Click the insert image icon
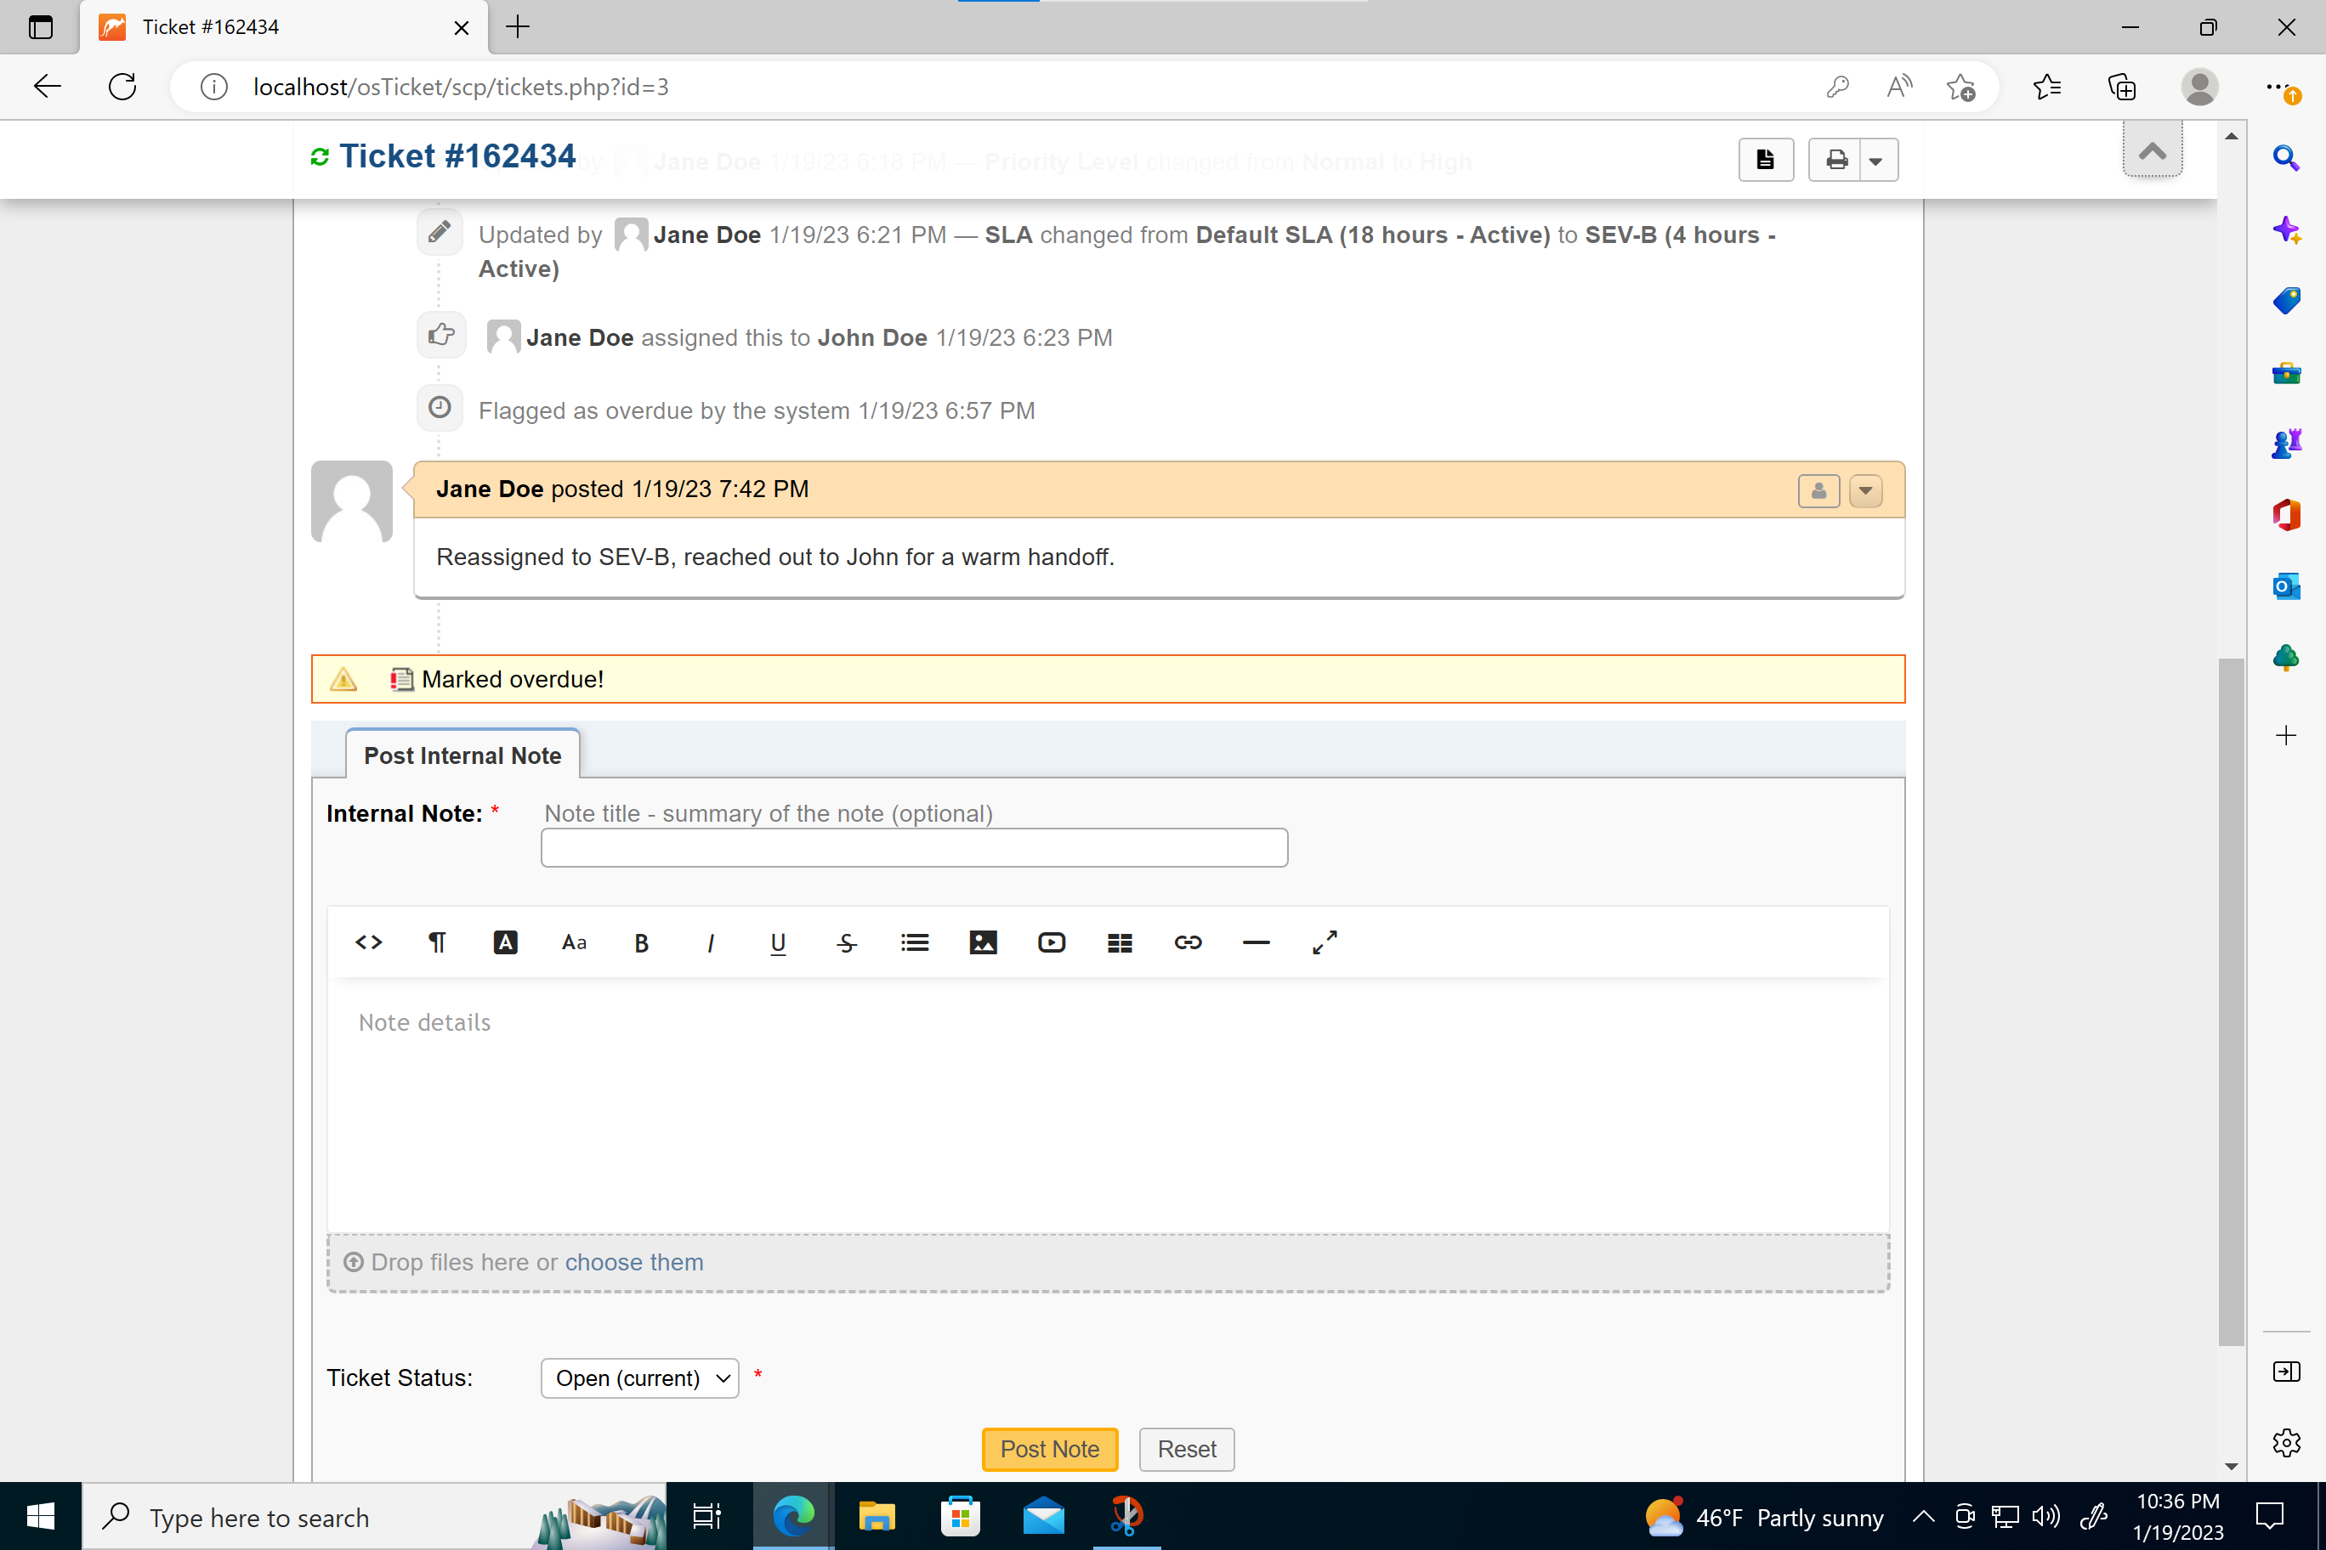 point(981,941)
